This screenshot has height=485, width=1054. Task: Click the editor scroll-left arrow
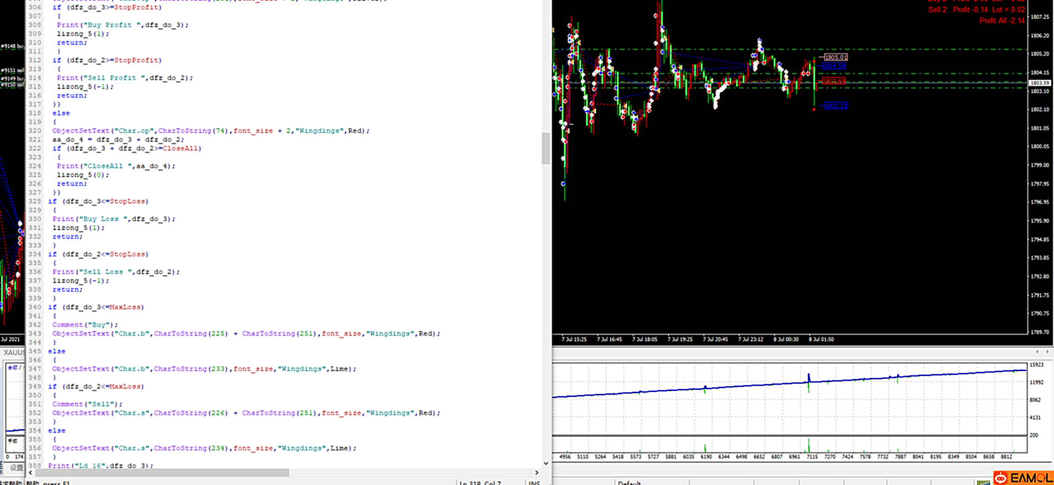pyautogui.click(x=31, y=472)
